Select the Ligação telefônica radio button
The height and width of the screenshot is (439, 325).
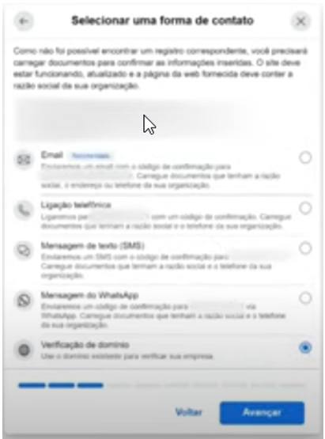(x=305, y=208)
